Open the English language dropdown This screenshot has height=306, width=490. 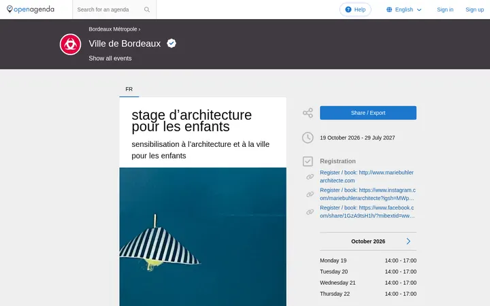click(404, 10)
